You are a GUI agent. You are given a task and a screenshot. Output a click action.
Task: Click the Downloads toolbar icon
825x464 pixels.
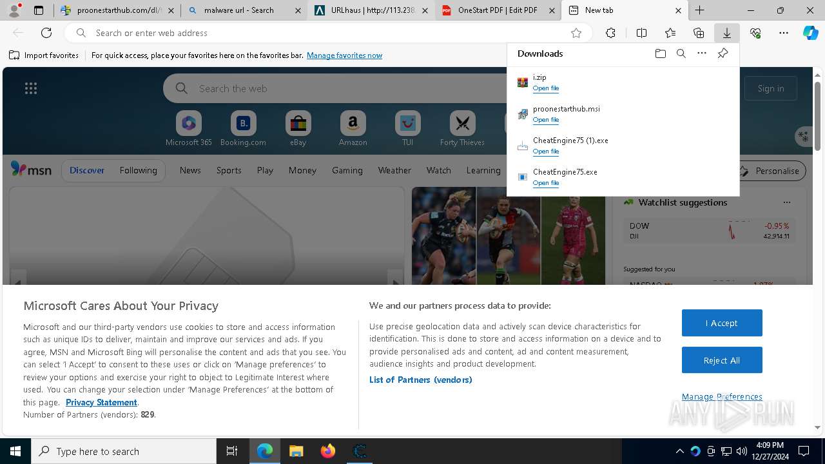[x=726, y=33]
